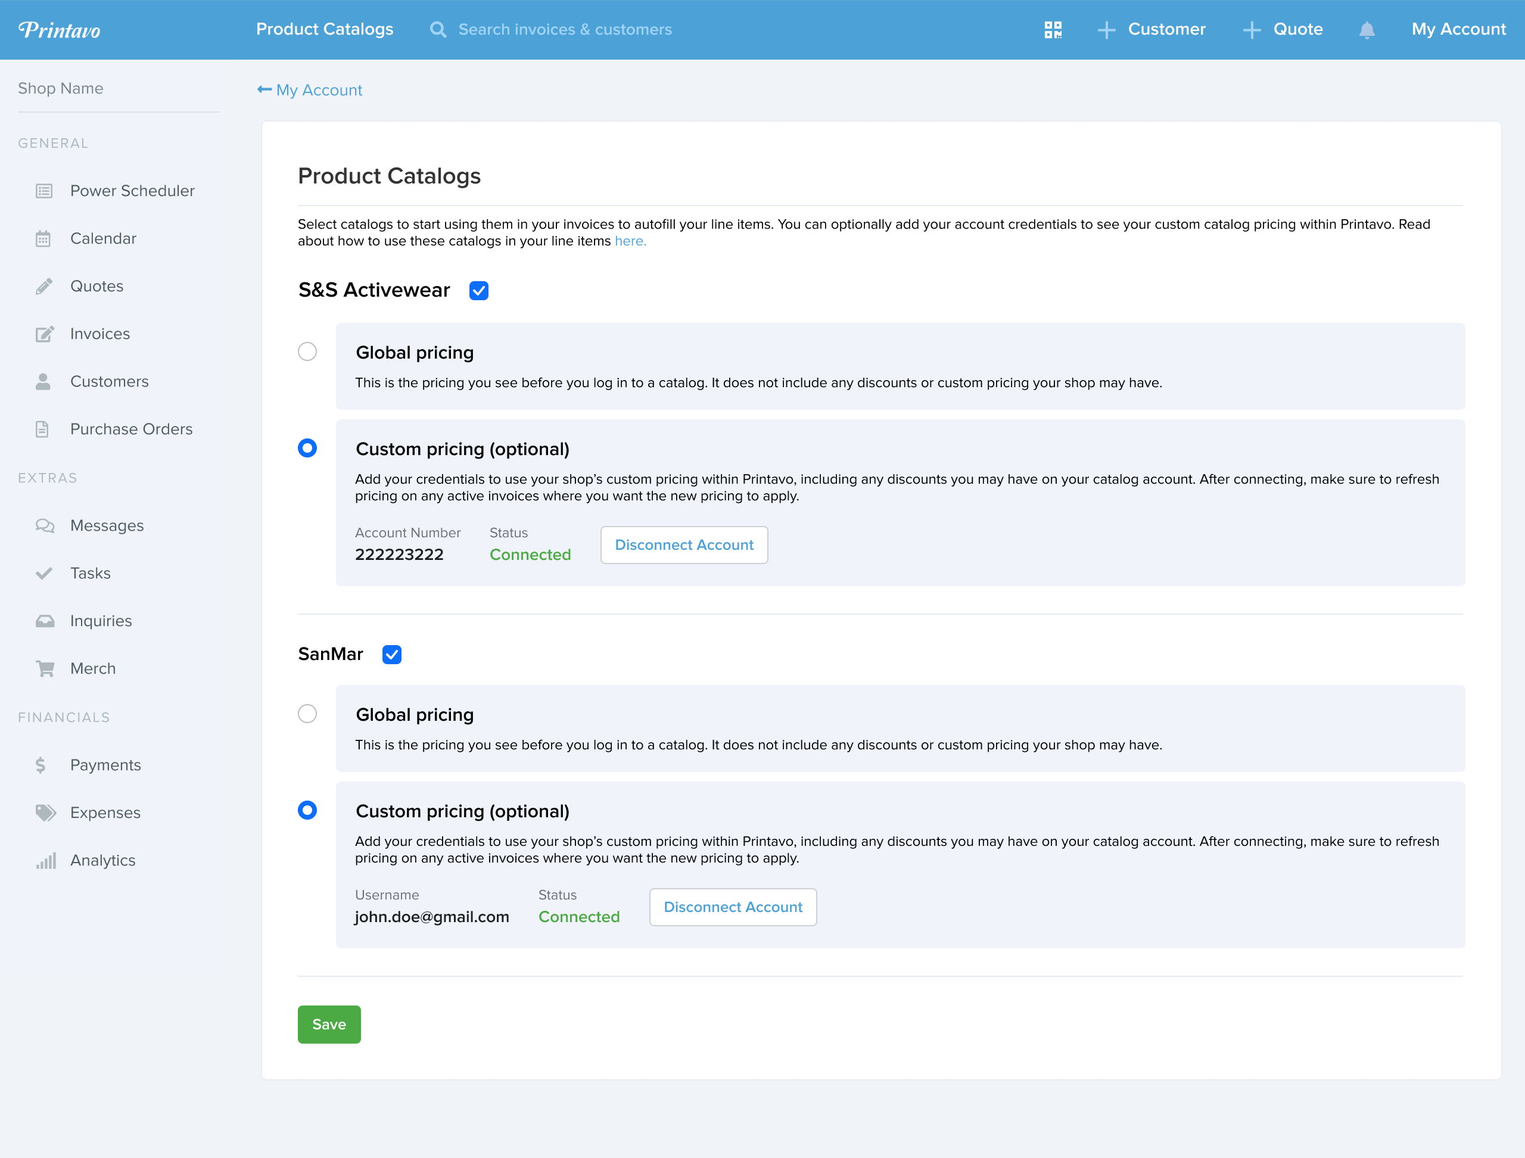1525x1158 pixels.
Task: Click the Calendar icon in sidebar
Action: pyautogui.click(x=43, y=238)
